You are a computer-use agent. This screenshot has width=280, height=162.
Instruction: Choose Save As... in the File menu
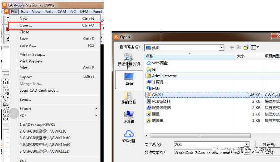click(54, 46)
